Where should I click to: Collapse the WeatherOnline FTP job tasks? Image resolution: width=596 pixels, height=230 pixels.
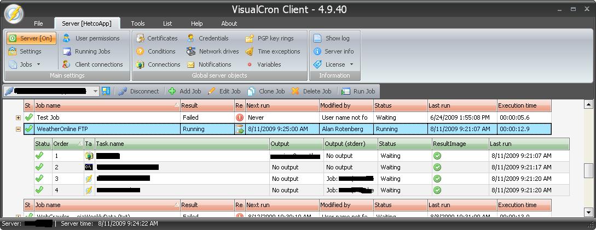[18, 129]
